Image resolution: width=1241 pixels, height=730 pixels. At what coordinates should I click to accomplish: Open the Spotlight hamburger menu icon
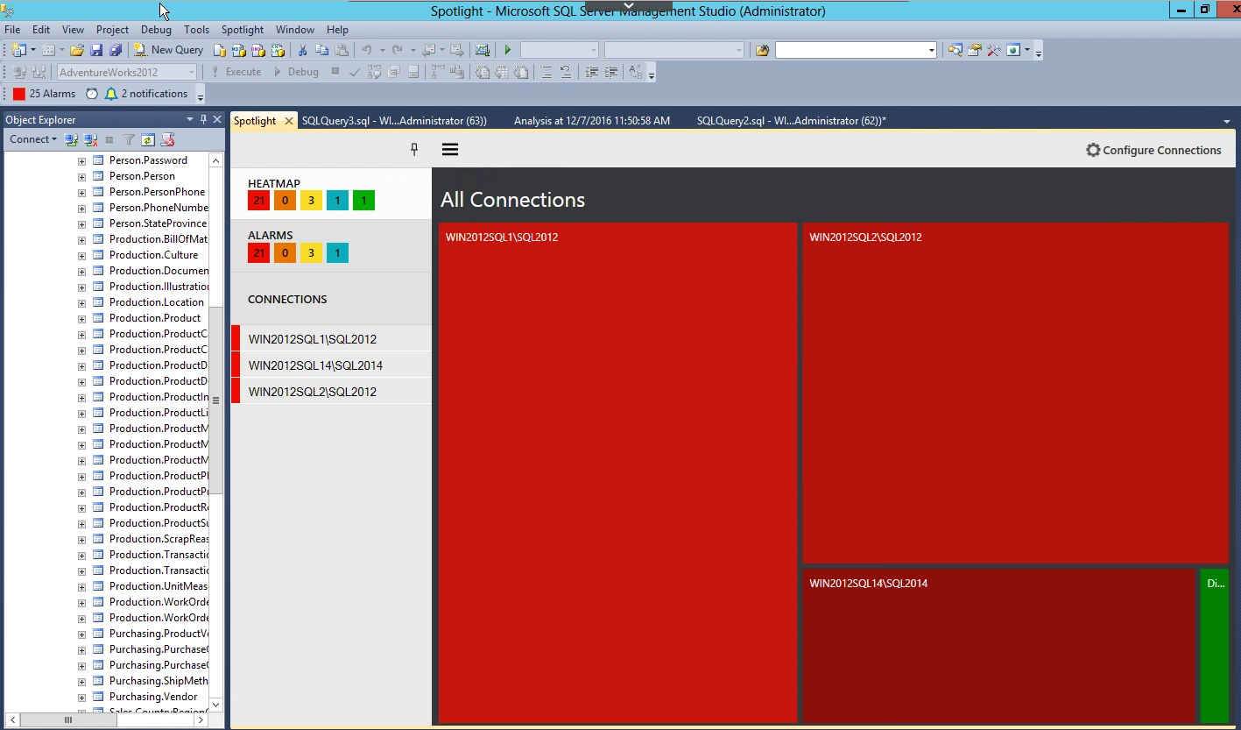pyautogui.click(x=450, y=150)
